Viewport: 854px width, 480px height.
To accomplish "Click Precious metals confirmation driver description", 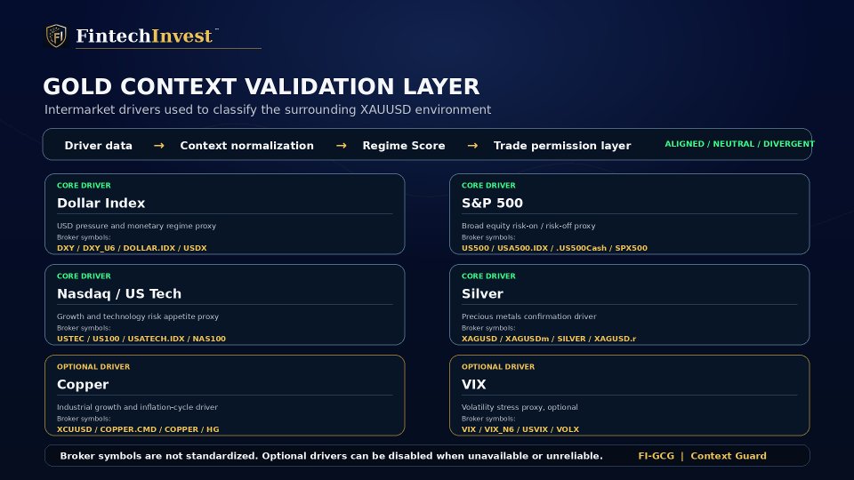I will pos(528,316).
